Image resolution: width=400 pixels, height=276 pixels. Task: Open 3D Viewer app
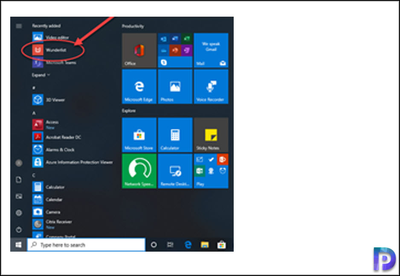49,100
